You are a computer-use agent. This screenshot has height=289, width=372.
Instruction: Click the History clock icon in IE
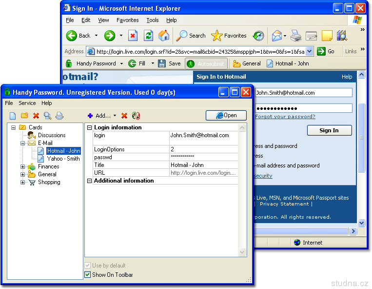(x=258, y=36)
